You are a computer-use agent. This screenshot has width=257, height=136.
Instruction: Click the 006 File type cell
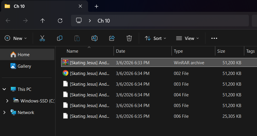pyautogui.click(x=181, y=116)
